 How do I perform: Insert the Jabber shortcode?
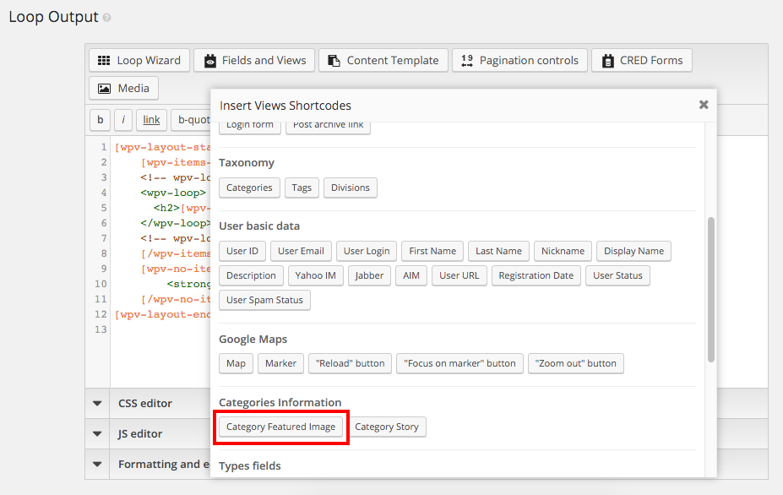pyautogui.click(x=369, y=275)
